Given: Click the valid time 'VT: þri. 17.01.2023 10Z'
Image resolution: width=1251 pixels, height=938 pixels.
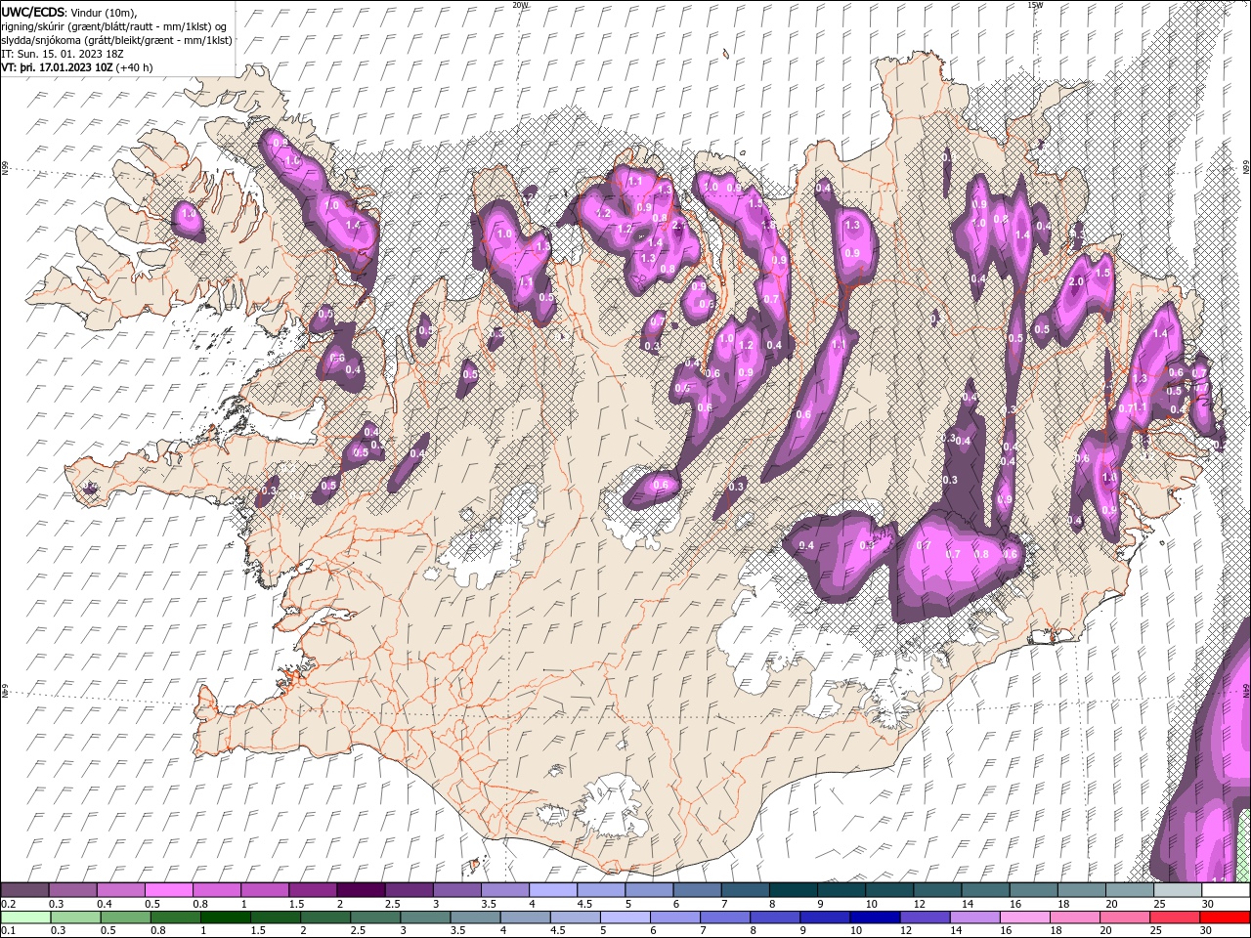Looking at the screenshot, I should coord(57,67).
